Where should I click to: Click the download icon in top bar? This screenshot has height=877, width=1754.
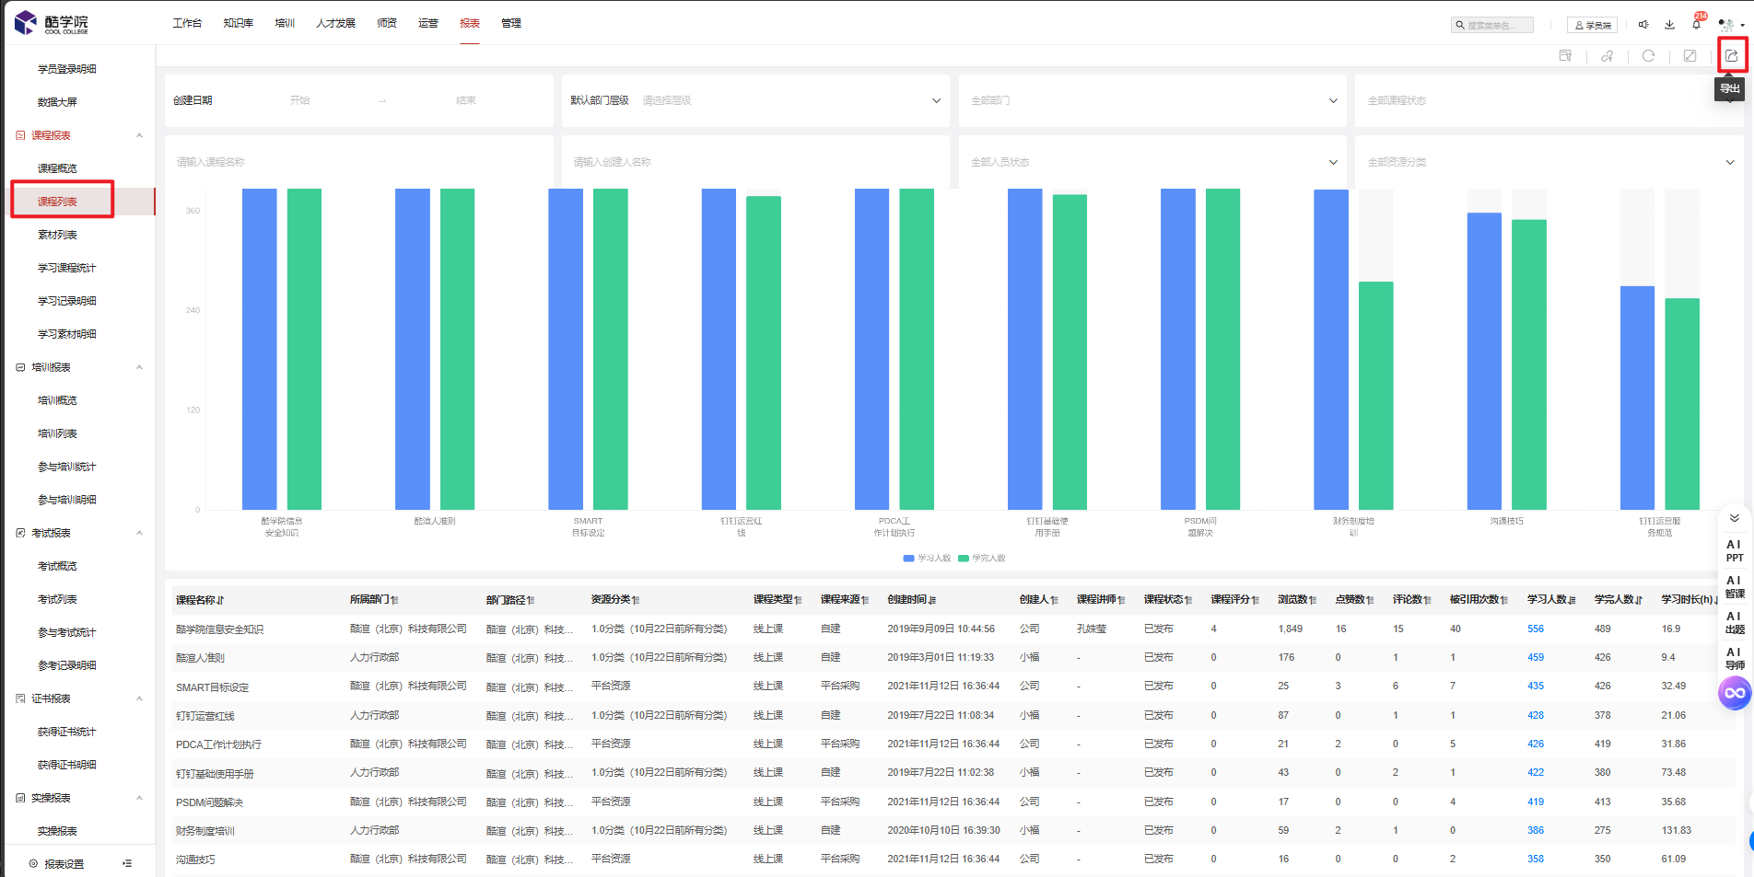[1669, 25]
